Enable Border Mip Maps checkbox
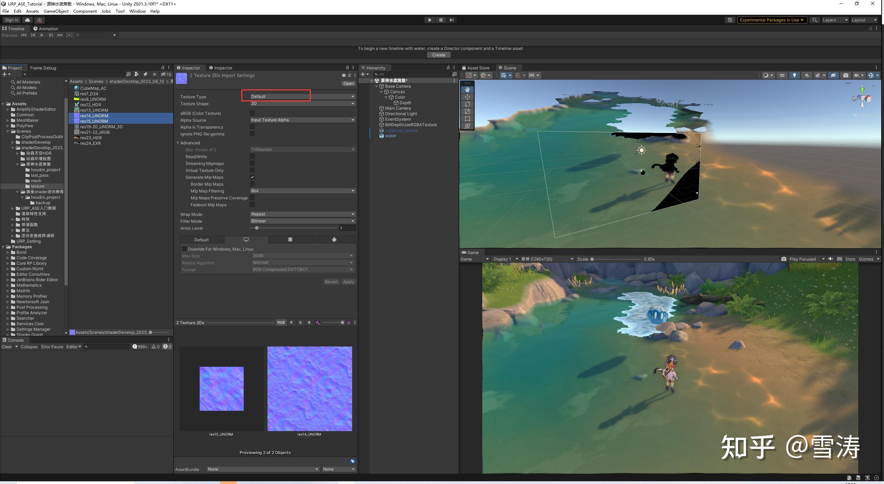This screenshot has width=884, height=484. click(x=252, y=184)
